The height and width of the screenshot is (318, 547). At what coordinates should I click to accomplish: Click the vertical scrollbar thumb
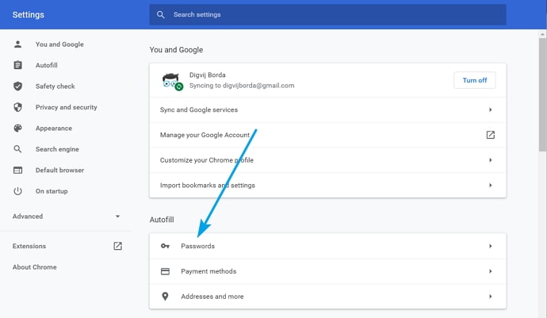point(542,94)
